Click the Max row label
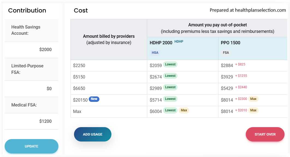290x157 pixels. [77, 112]
